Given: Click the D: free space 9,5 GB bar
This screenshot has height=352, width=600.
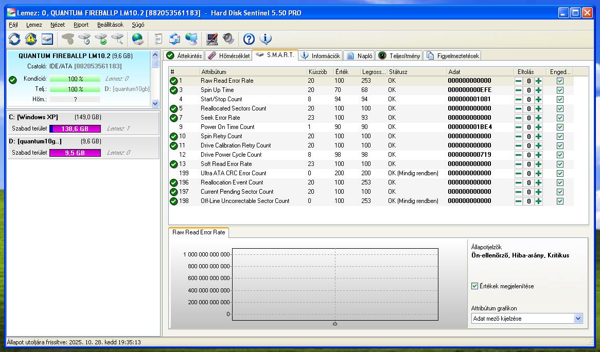Looking at the screenshot, I should (75, 153).
